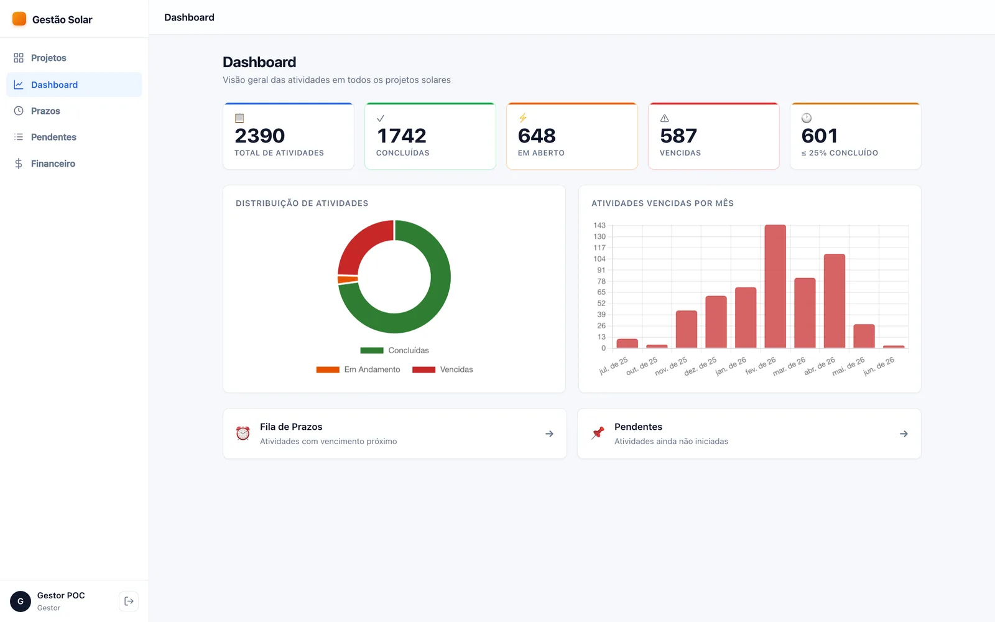This screenshot has height=622, width=995.
Task: Toggle Em Andamento series in donut legend
Action: 358,369
